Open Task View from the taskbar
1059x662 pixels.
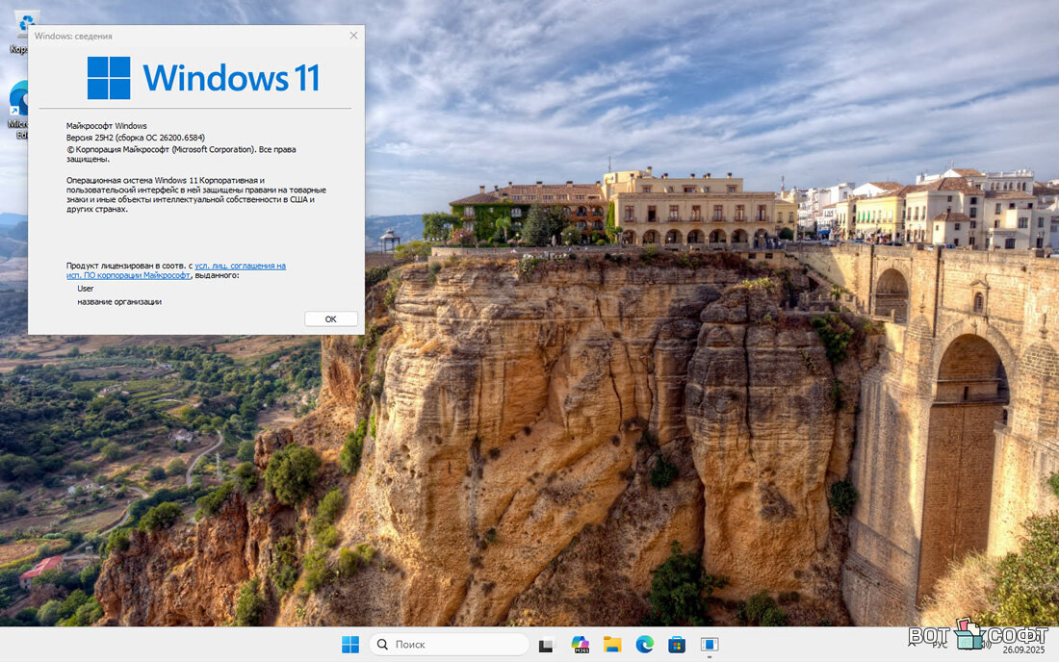(547, 645)
